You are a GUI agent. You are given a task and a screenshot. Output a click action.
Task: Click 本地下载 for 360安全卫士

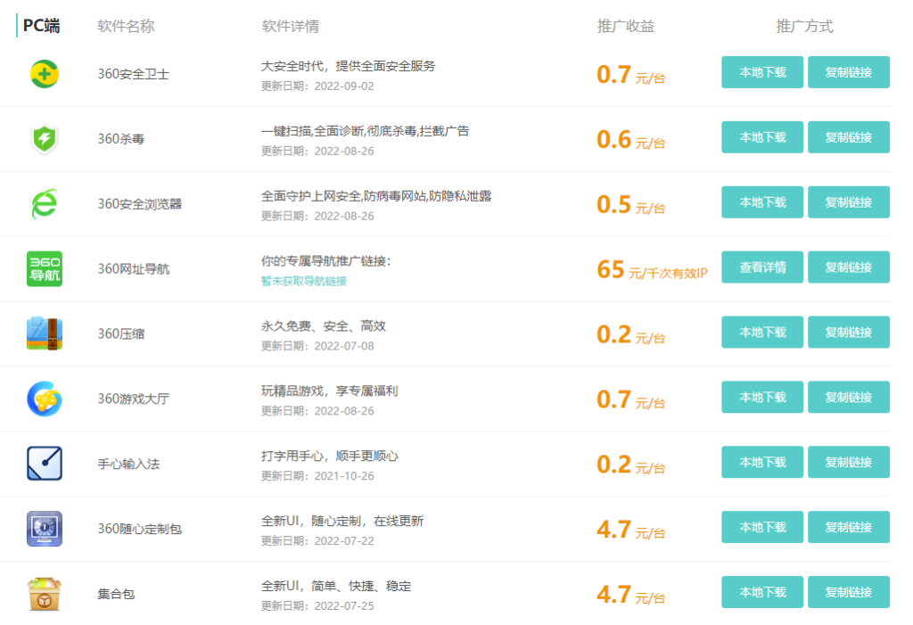point(762,72)
